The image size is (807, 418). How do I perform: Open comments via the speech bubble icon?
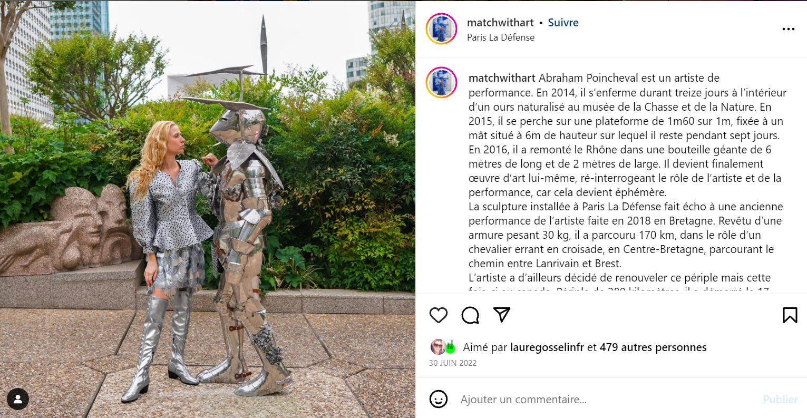pyautogui.click(x=470, y=315)
